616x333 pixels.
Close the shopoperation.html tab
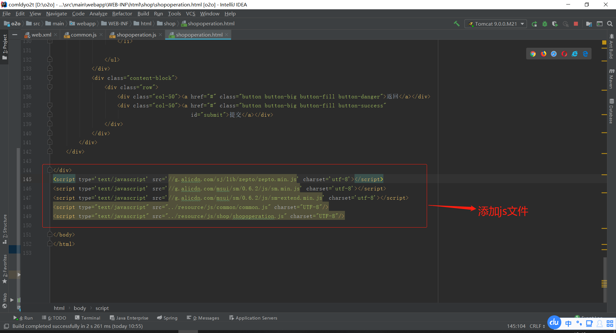(227, 35)
